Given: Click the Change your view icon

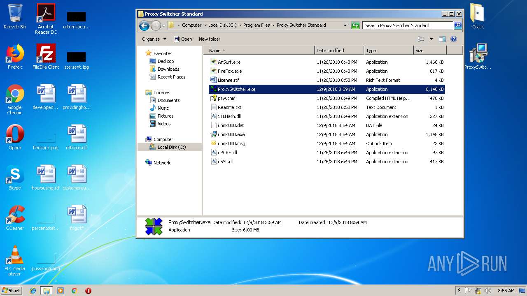Looking at the screenshot, I should (x=421, y=39).
